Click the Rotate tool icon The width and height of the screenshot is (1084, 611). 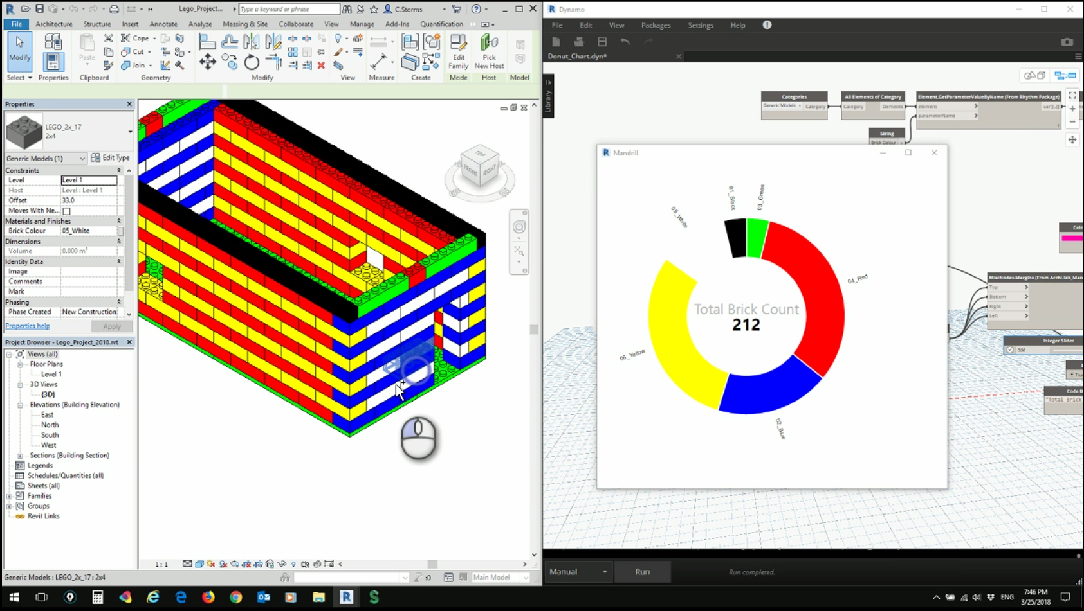252,62
